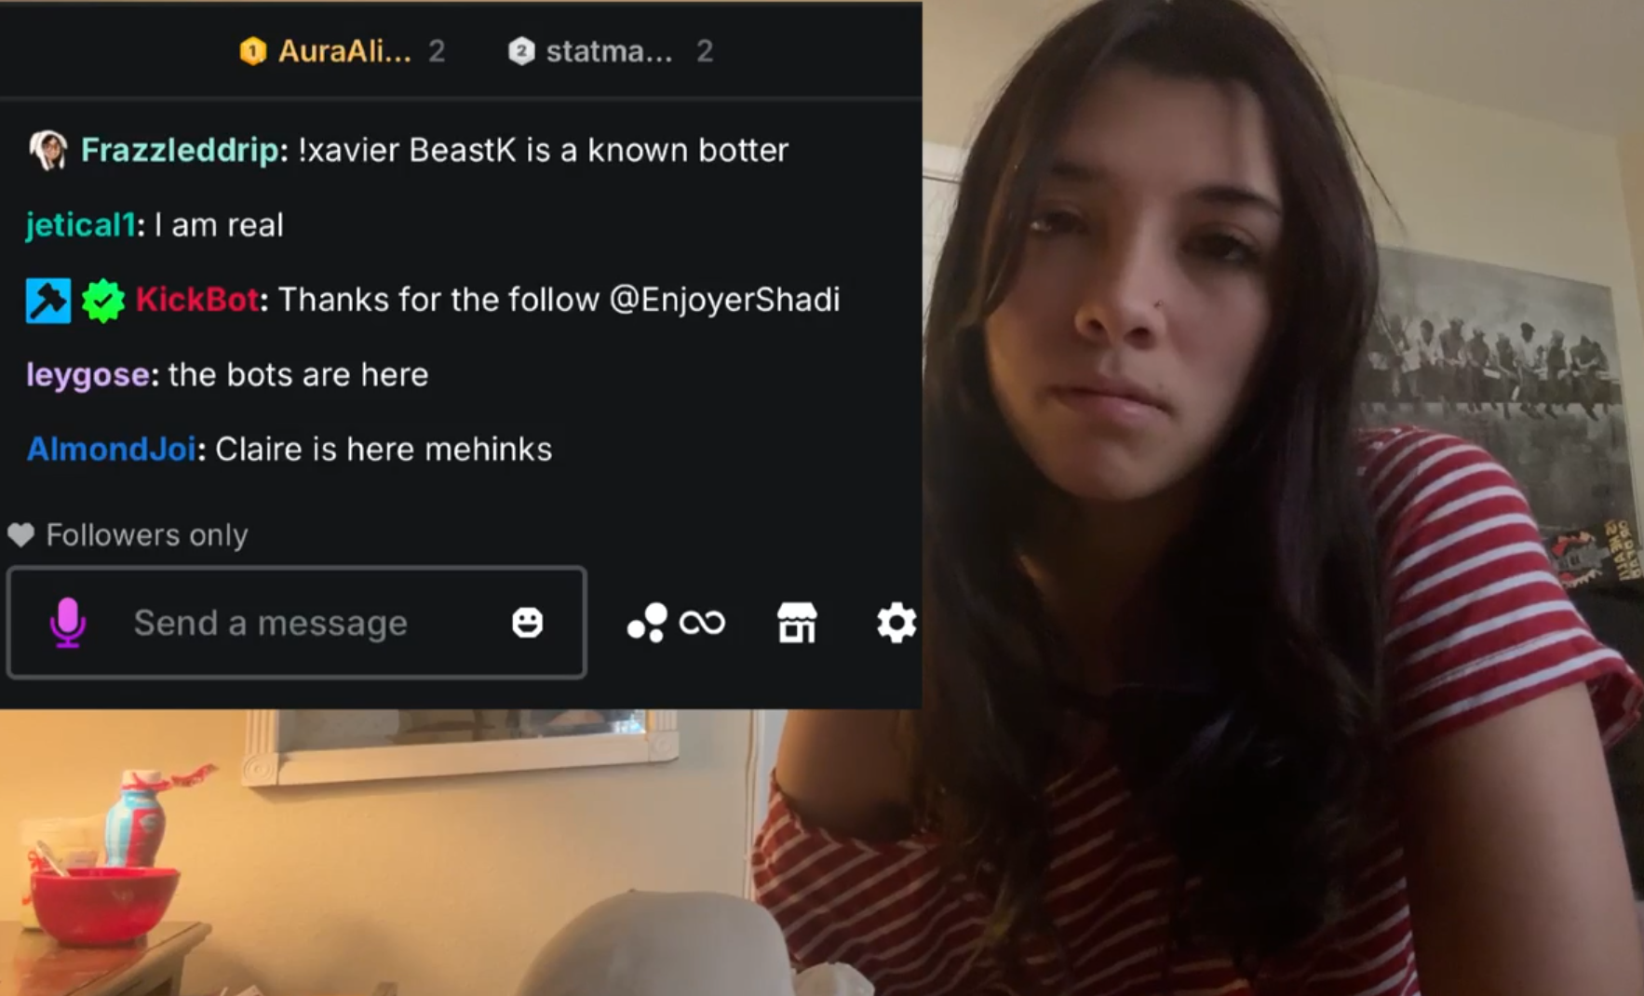
Task: Open the channel points dots icon
Action: pyautogui.click(x=647, y=623)
